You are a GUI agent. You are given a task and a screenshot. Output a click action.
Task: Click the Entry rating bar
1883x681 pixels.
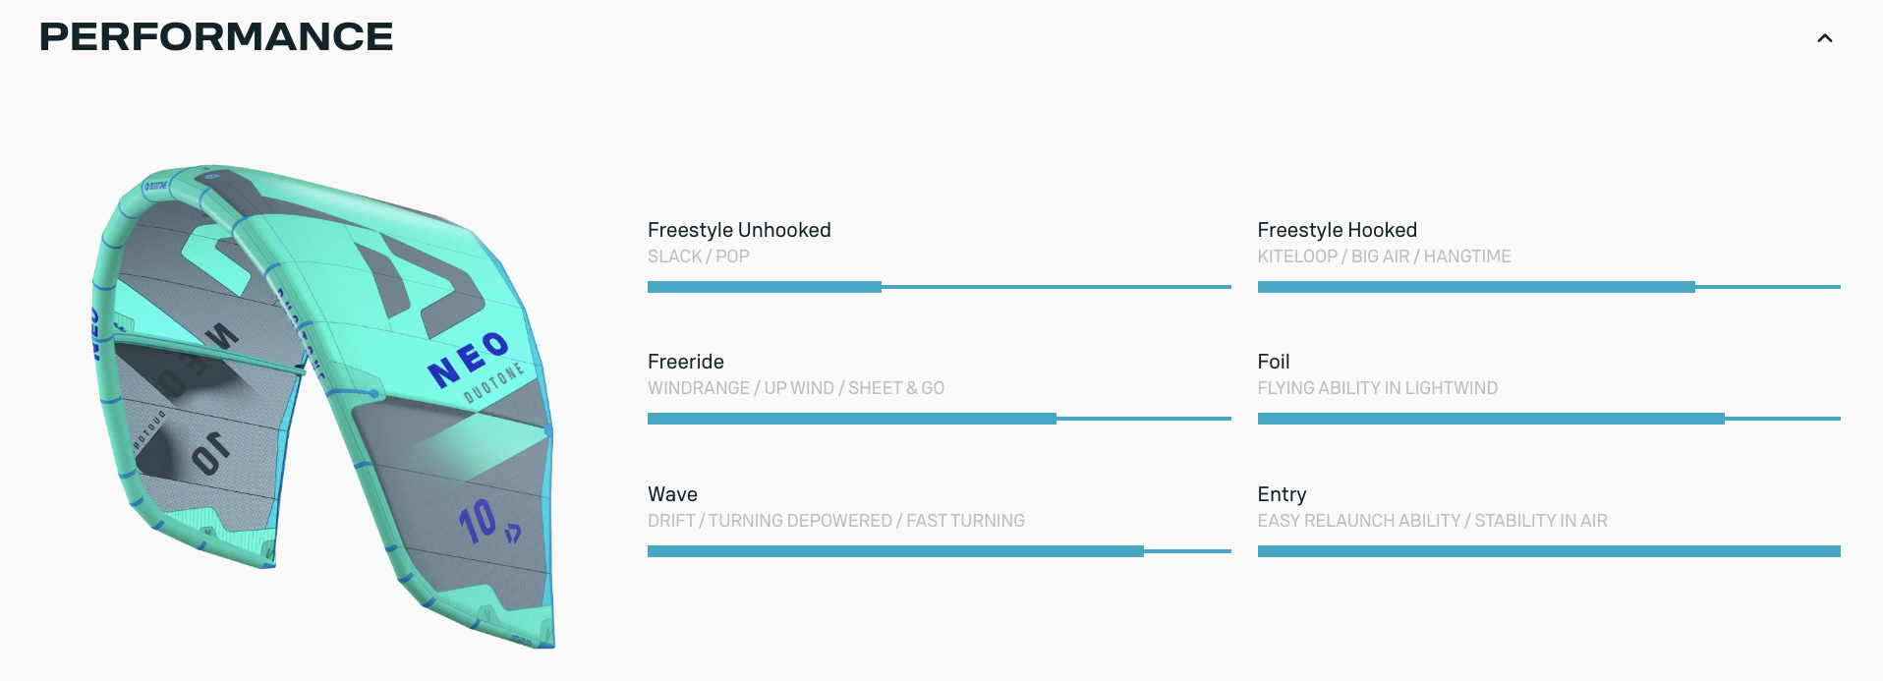pos(1549,551)
